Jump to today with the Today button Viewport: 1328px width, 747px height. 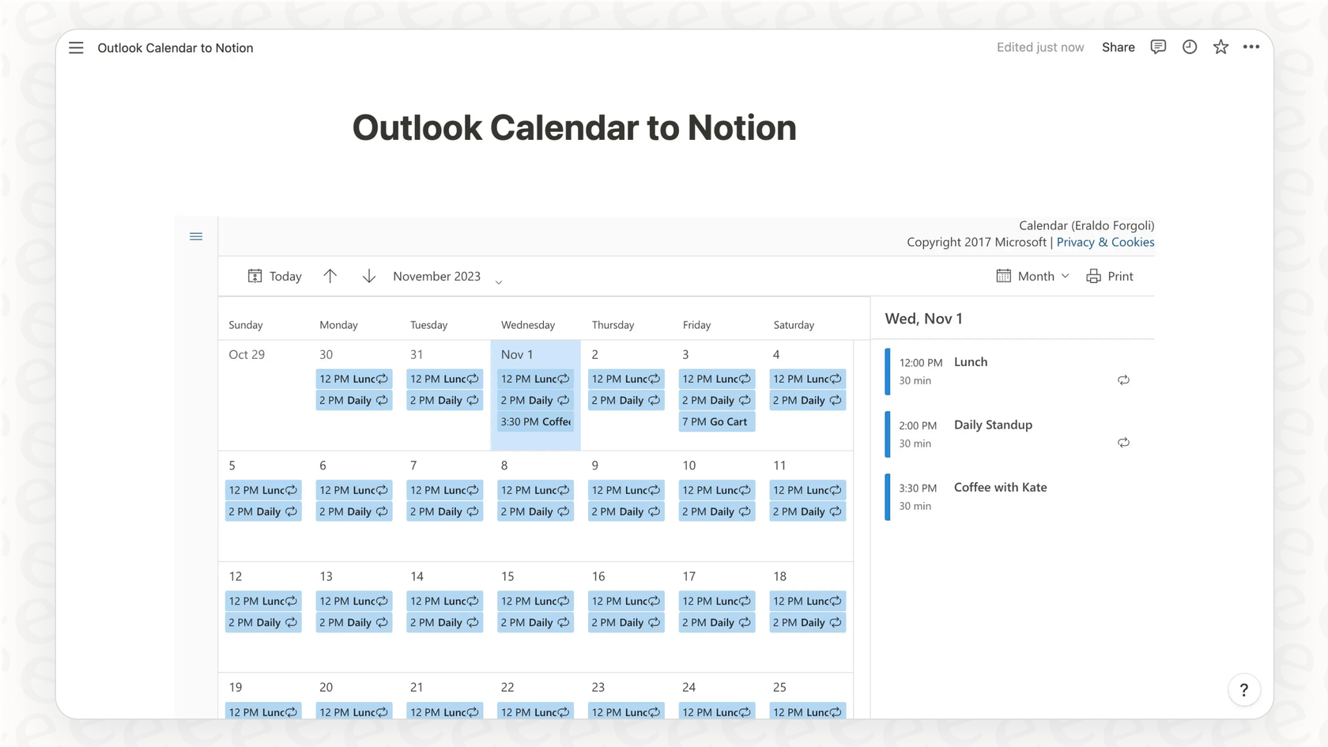pos(274,276)
